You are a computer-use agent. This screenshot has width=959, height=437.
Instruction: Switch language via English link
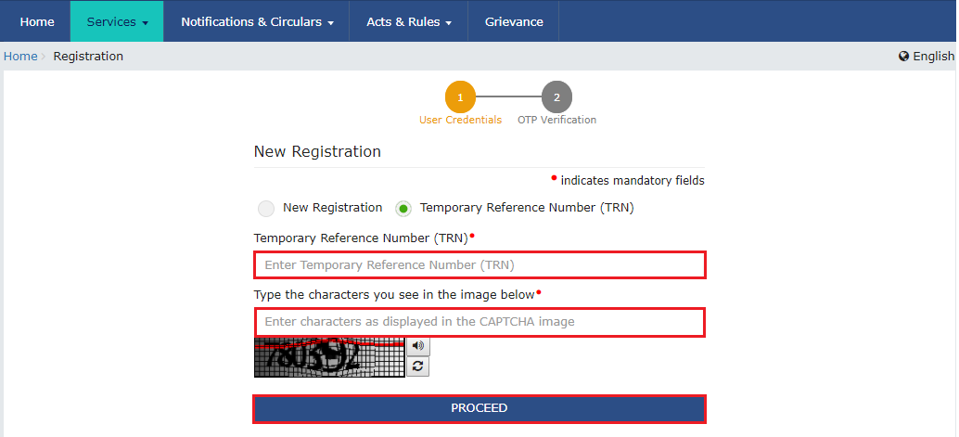point(933,57)
